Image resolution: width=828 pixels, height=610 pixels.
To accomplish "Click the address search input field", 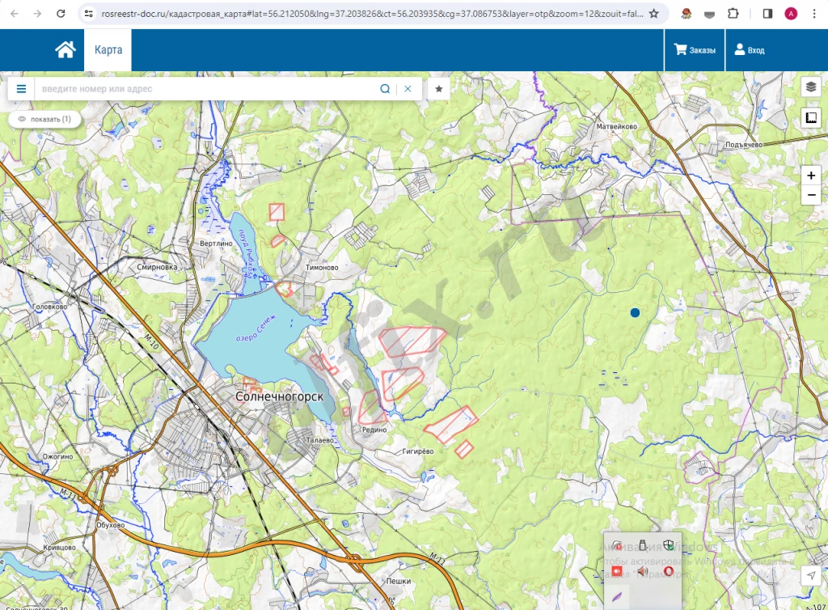I will [x=206, y=89].
